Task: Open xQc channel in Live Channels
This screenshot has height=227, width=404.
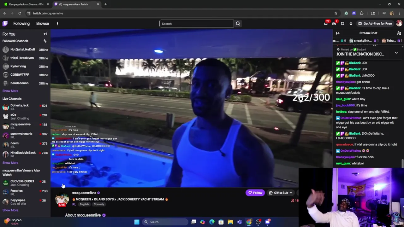Action: tap(25, 116)
